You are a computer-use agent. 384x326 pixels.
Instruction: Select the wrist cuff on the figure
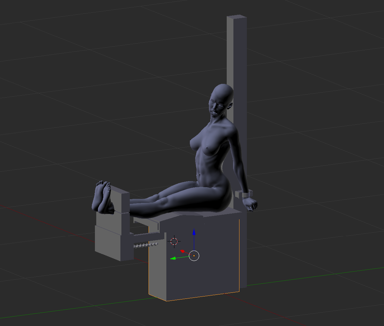tap(246, 194)
